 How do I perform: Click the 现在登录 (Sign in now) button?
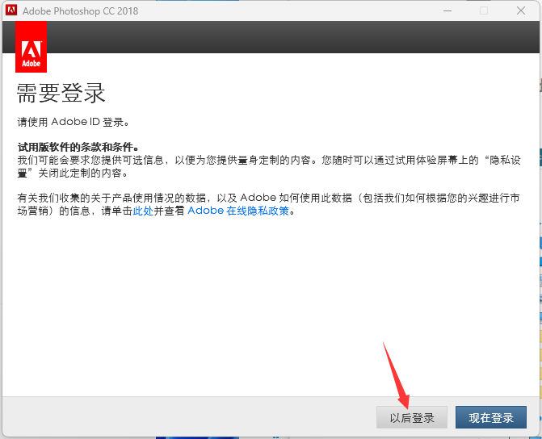click(491, 417)
